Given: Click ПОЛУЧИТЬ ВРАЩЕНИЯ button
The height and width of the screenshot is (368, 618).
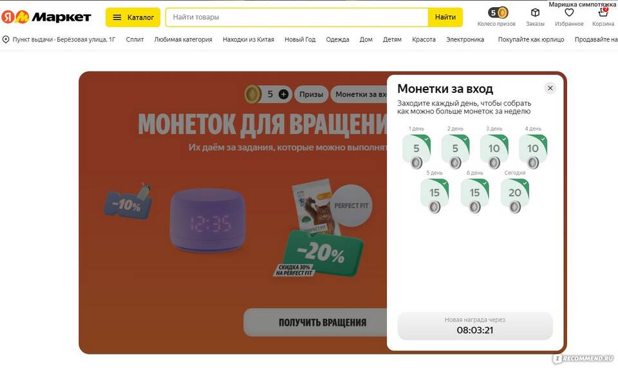Looking at the screenshot, I should [x=323, y=323].
